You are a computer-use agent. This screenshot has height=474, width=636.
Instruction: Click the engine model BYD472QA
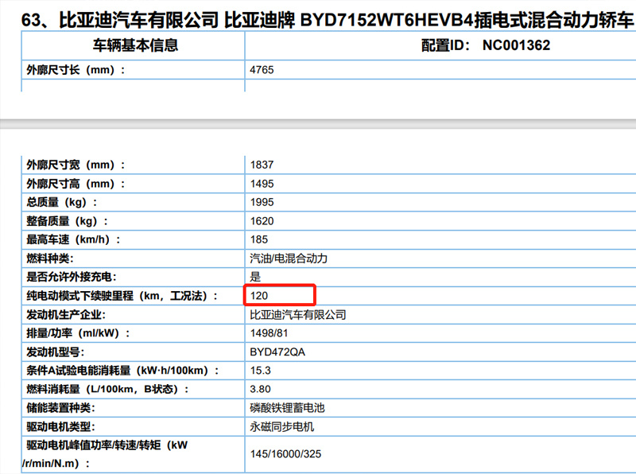(x=277, y=352)
